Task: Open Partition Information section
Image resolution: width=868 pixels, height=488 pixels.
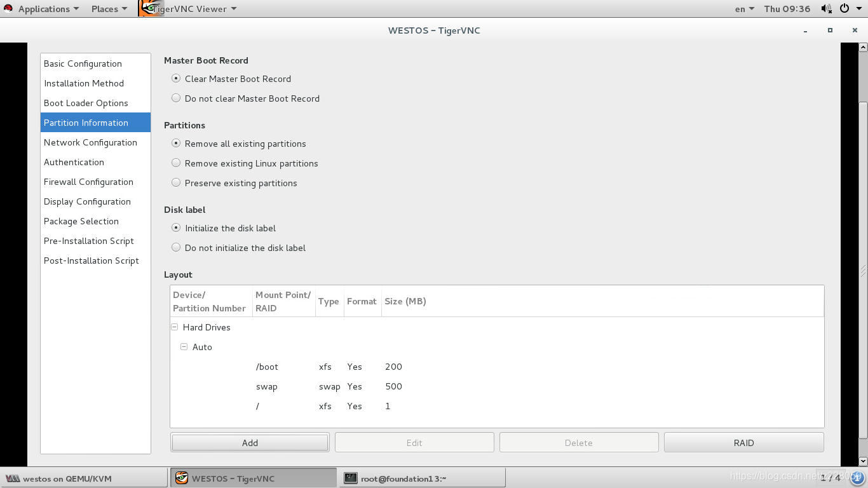Action: coord(95,123)
